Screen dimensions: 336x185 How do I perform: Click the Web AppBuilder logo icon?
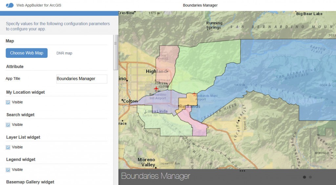(x=10, y=5)
